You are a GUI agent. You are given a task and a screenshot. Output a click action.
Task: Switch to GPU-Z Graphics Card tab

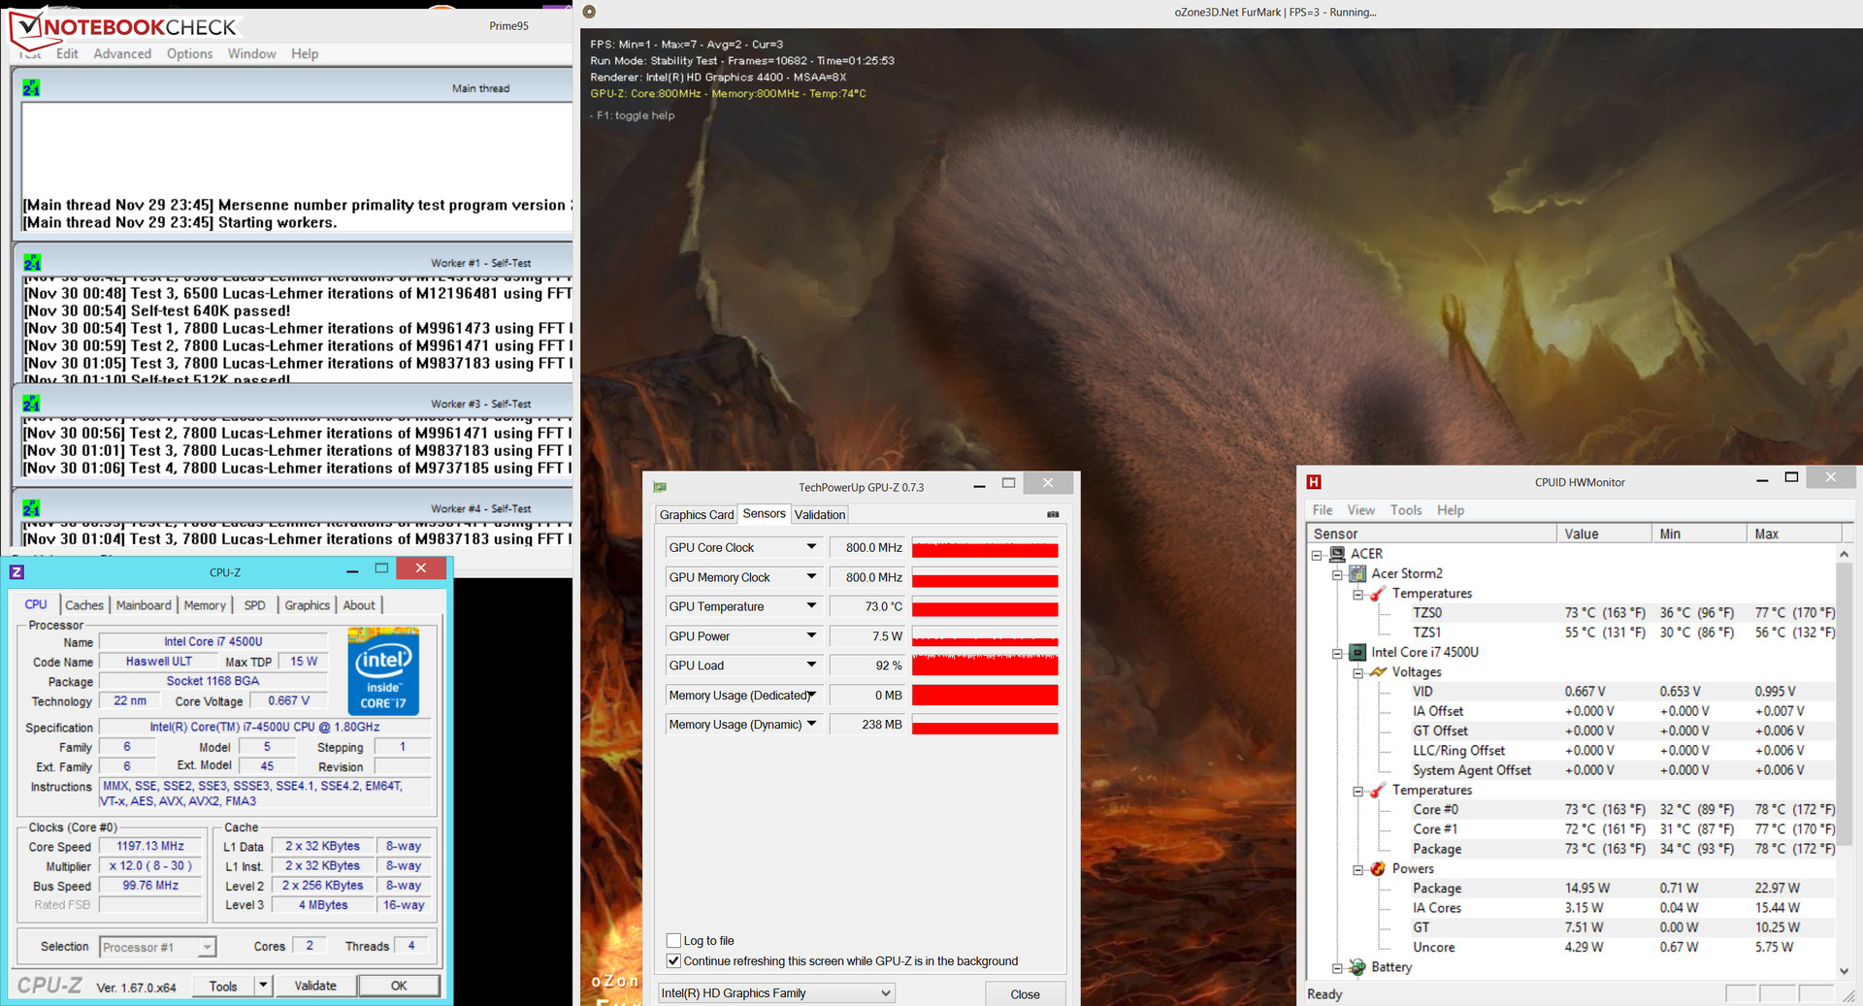point(697,515)
